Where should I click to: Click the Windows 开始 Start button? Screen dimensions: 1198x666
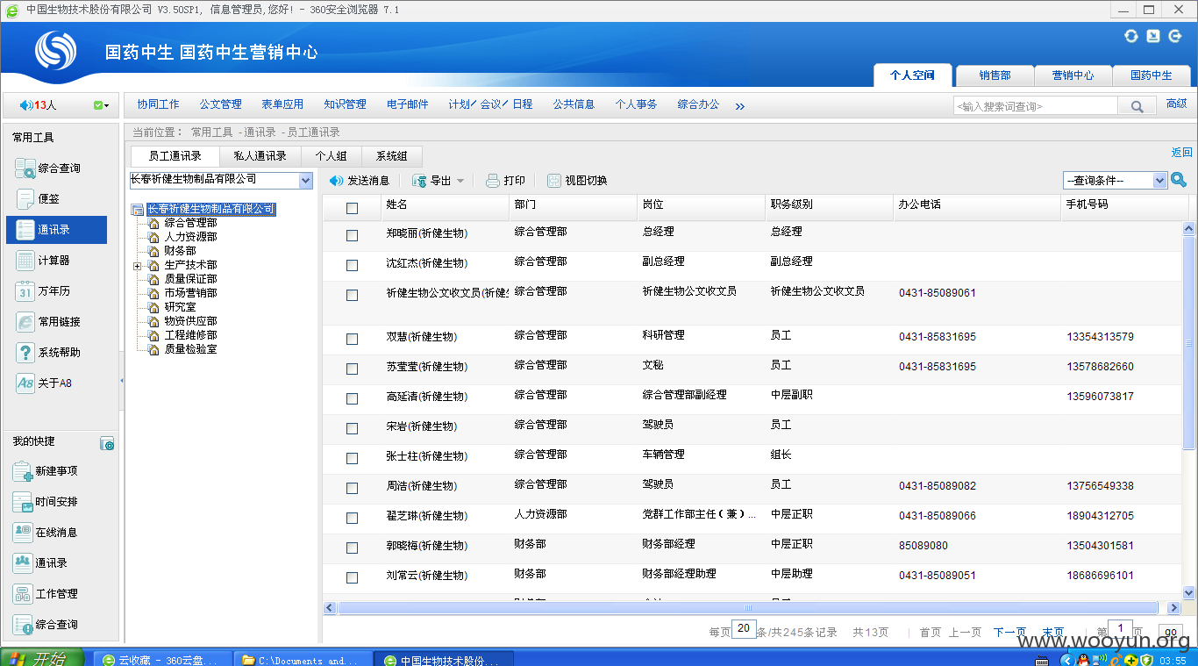(x=42, y=659)
